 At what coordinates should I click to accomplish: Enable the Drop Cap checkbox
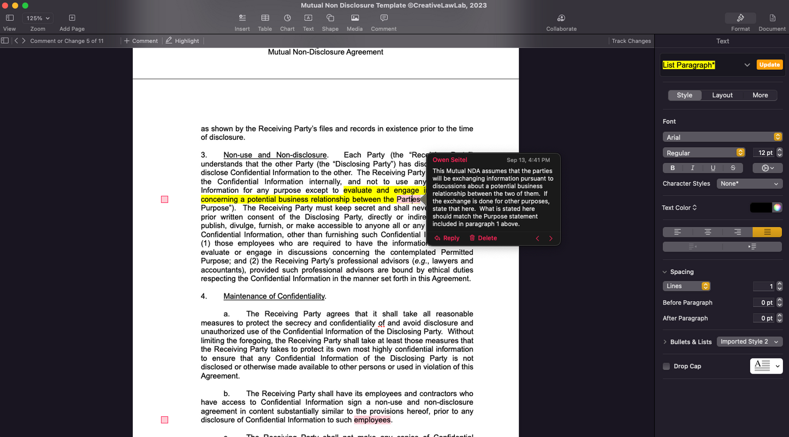(x=666, y=366)
